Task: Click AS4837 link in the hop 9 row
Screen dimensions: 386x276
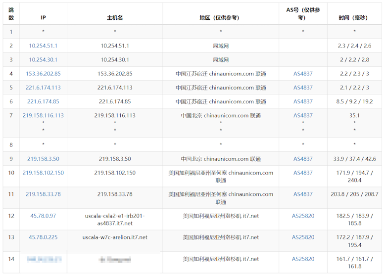Action: click(303, 159)
